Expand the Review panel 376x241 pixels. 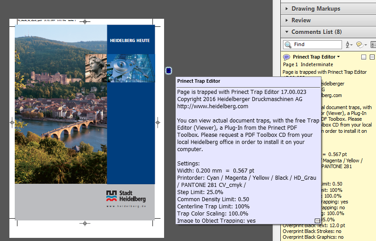301,20
